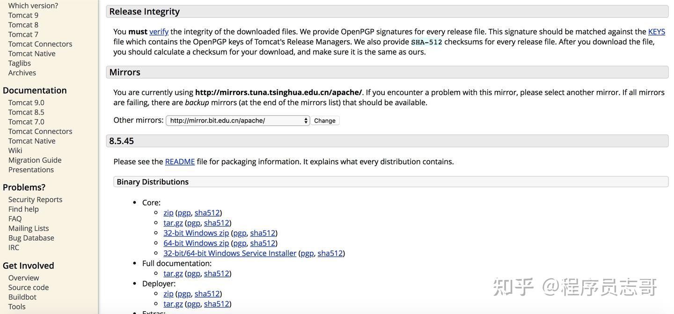Open sha512 checksum for Service Installer
This screenshot has height=314, width=674.
pos(330,254)
